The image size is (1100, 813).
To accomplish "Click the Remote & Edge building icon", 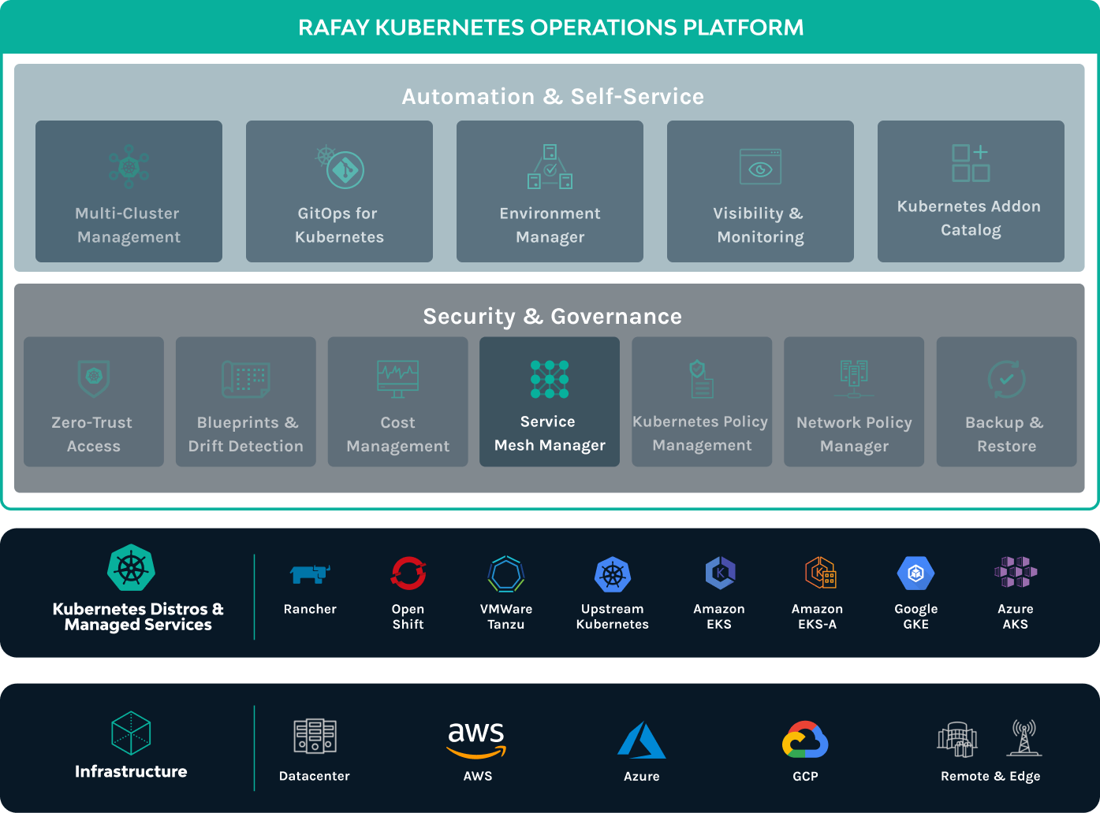I will point(957,739).
